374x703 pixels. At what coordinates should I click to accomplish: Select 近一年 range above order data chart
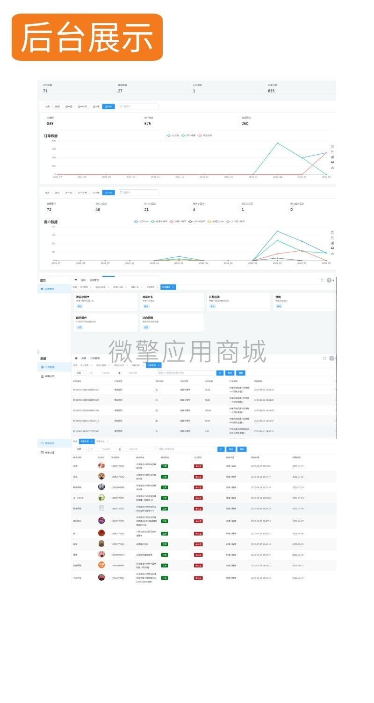tap(108, 107)
